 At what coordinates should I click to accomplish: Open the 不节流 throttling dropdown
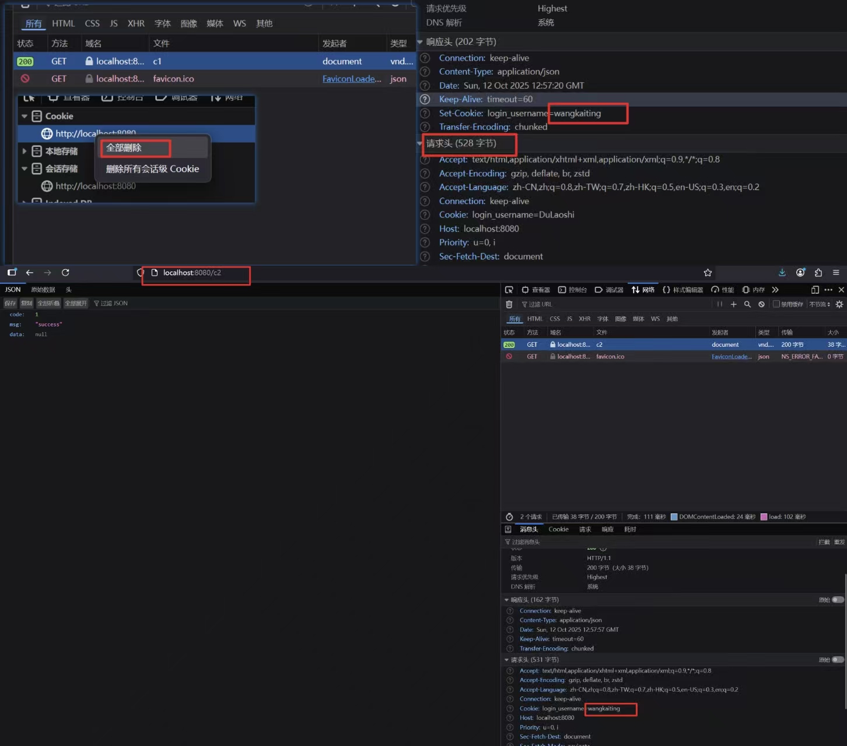pos(820,304)
